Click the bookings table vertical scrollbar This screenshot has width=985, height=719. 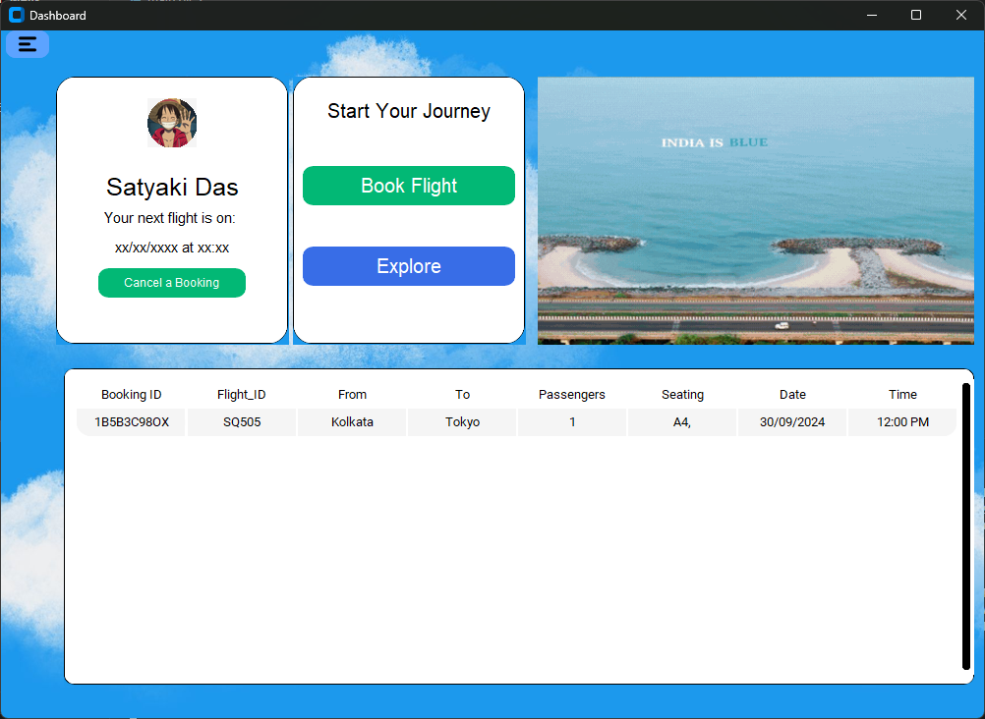(x=966, y=526)
